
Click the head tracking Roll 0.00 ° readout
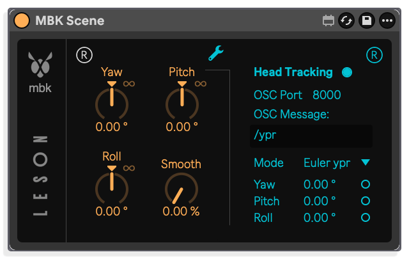[x=320, y=217]
